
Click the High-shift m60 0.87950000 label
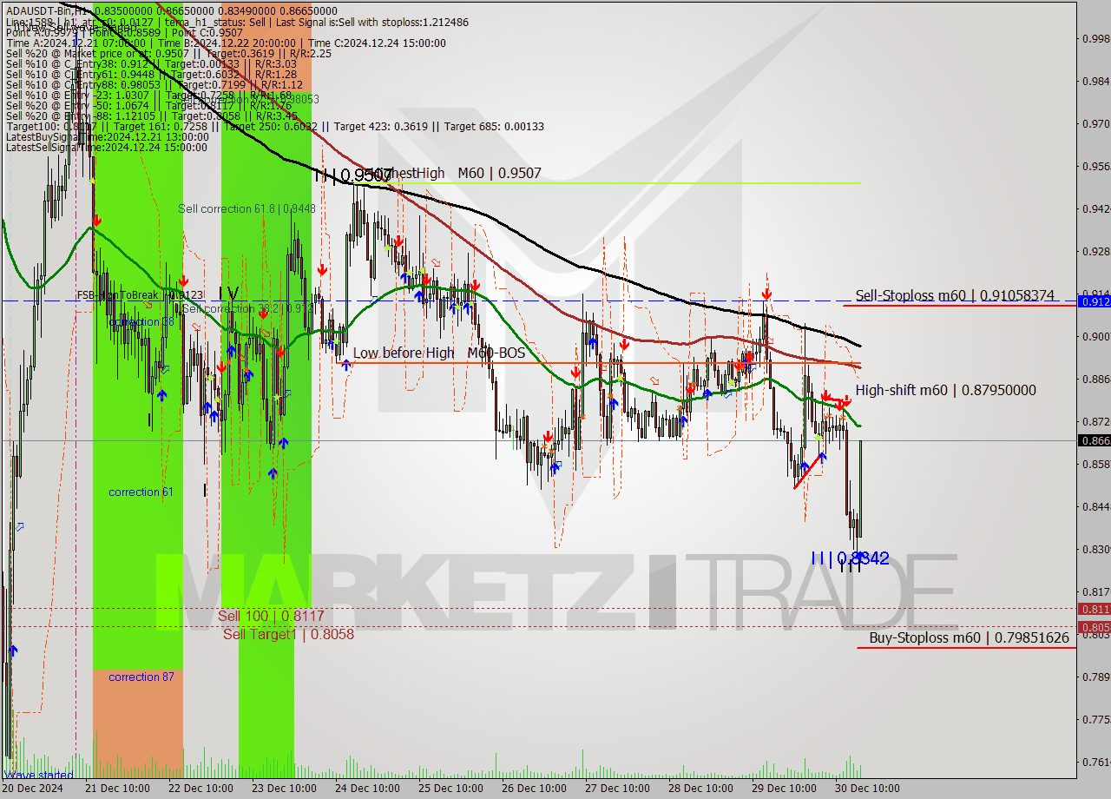pos(945,390)
